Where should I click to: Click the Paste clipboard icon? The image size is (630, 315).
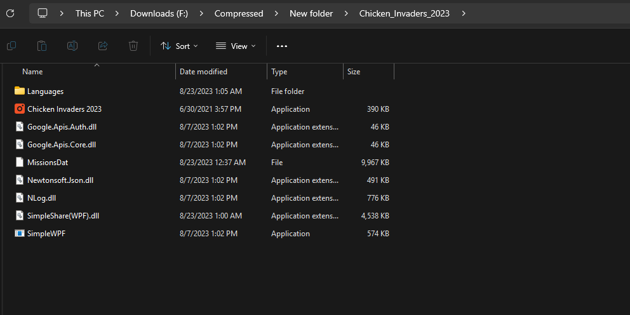42,46
